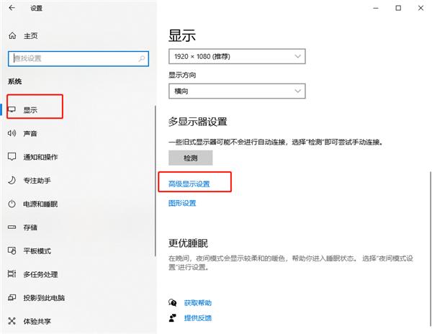This screenshot has width=432, height=334.
Task: Click the 系统 section label
Action: coord(15,81)
